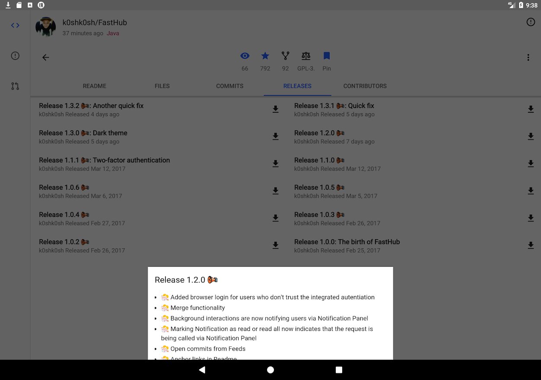Screen dimensions: 541x380
Task: Tap the Merge functionality bullet in dialog
Action: (x=197, y=308)
